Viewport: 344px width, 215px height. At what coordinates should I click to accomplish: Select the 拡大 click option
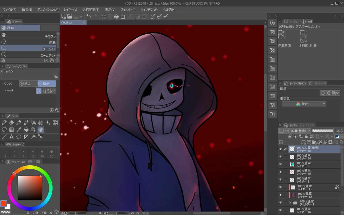28,83
